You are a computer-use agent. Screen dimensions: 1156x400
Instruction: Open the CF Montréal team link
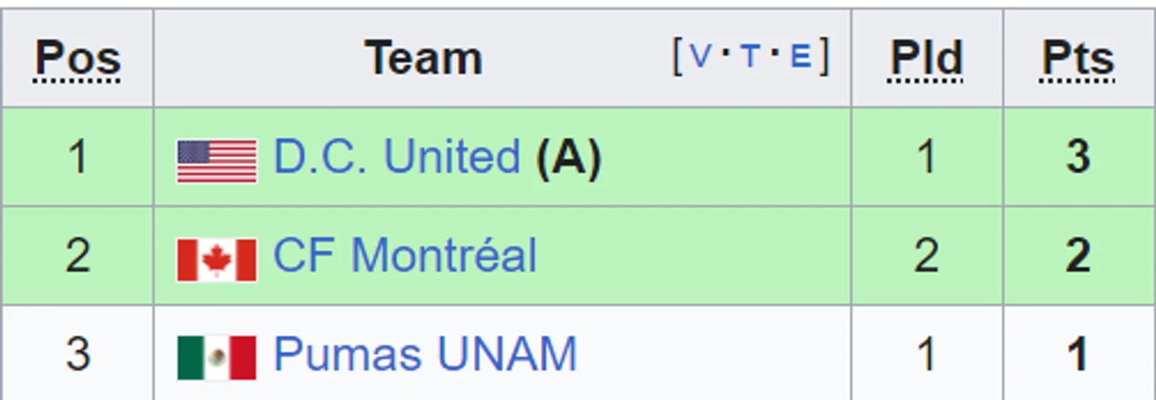pos(405,255)
